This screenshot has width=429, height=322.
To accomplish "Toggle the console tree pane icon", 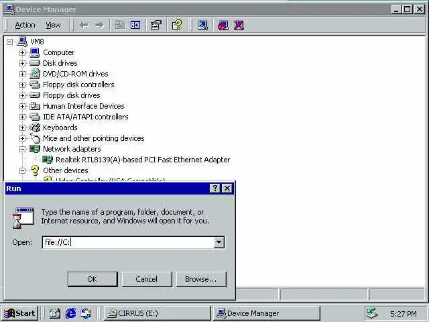I will point(135,25).
